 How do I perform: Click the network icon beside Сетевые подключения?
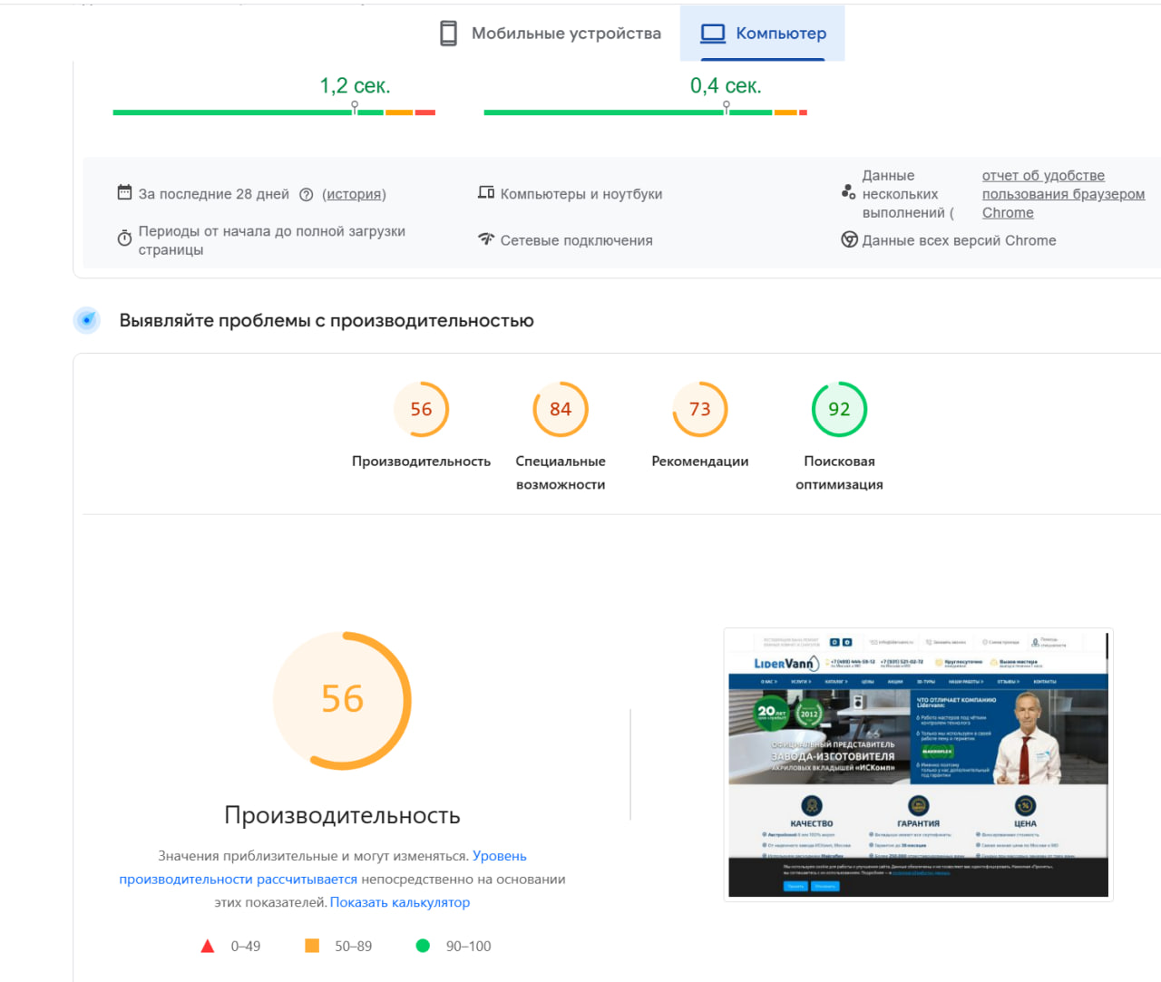pos(486,239)
